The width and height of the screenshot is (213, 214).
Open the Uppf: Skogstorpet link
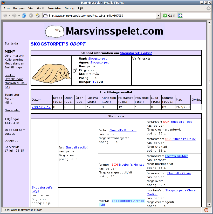click(97, 59)
